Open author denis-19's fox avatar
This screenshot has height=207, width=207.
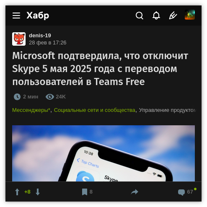(x=19, y=39)
